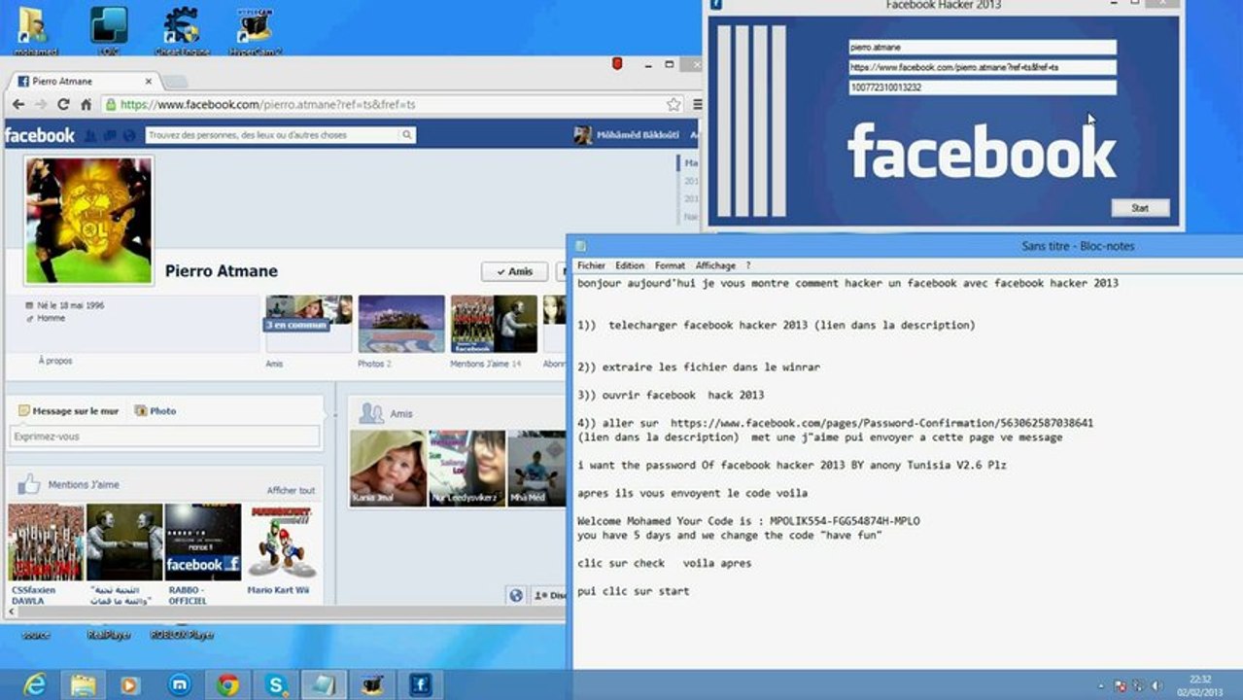The height and width of the screenshot is (700, 1243).
Task: Click the Chrome address bar URL
Action: pyautogui.click(x=268, y=104)
